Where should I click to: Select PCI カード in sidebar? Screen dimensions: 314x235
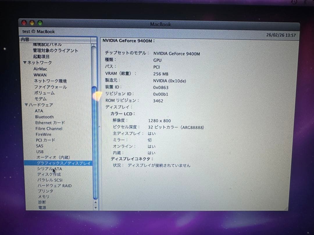click(45, 140)
